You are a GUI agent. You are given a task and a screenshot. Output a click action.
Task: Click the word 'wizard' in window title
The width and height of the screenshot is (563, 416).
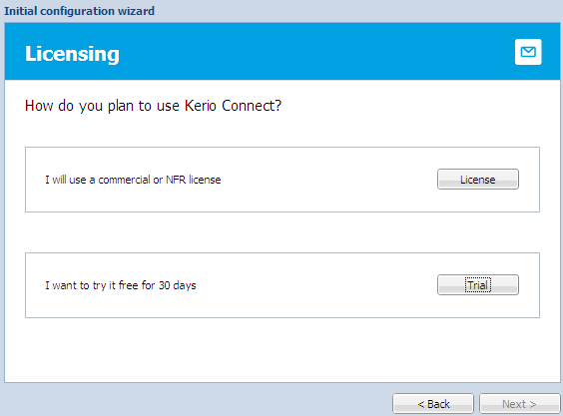(136, 11)
